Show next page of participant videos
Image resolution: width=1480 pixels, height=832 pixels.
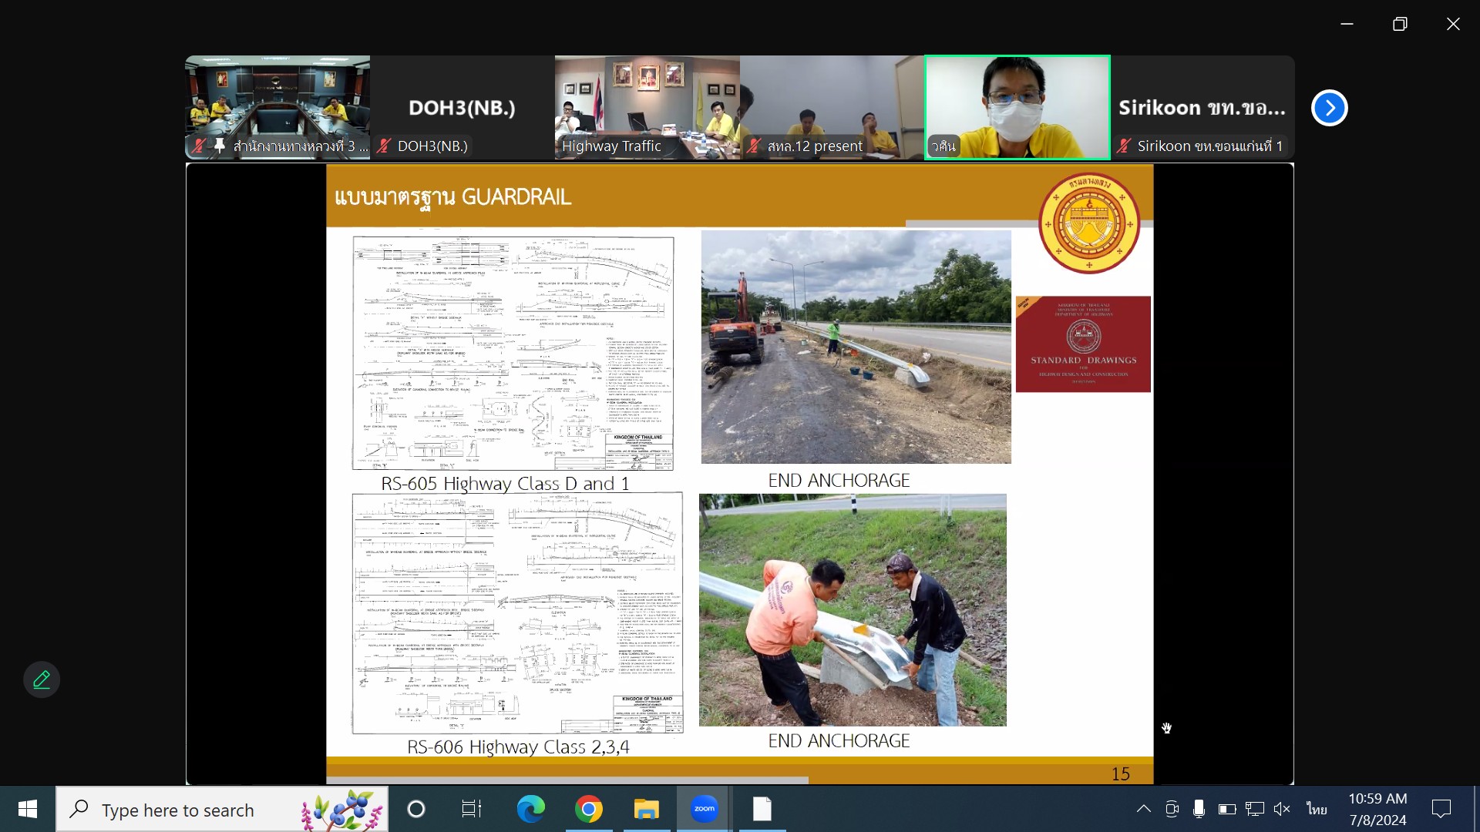pyautogui.click(x=1329, y=108)
